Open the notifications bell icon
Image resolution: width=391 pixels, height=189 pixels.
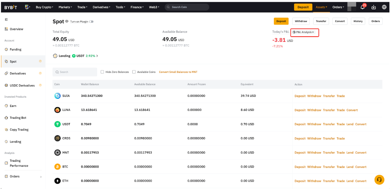pos(363,7)
